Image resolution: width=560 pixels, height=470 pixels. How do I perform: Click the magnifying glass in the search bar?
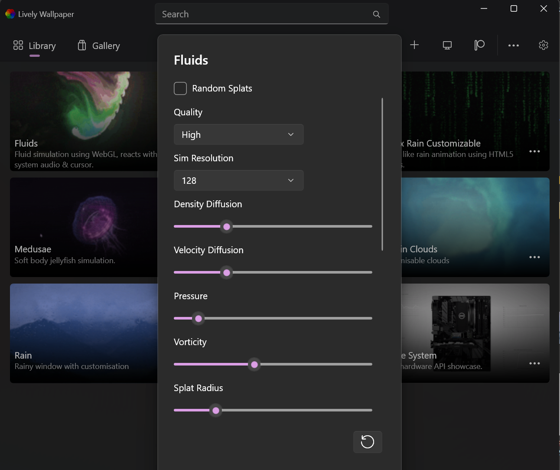[x=376, y=14]
